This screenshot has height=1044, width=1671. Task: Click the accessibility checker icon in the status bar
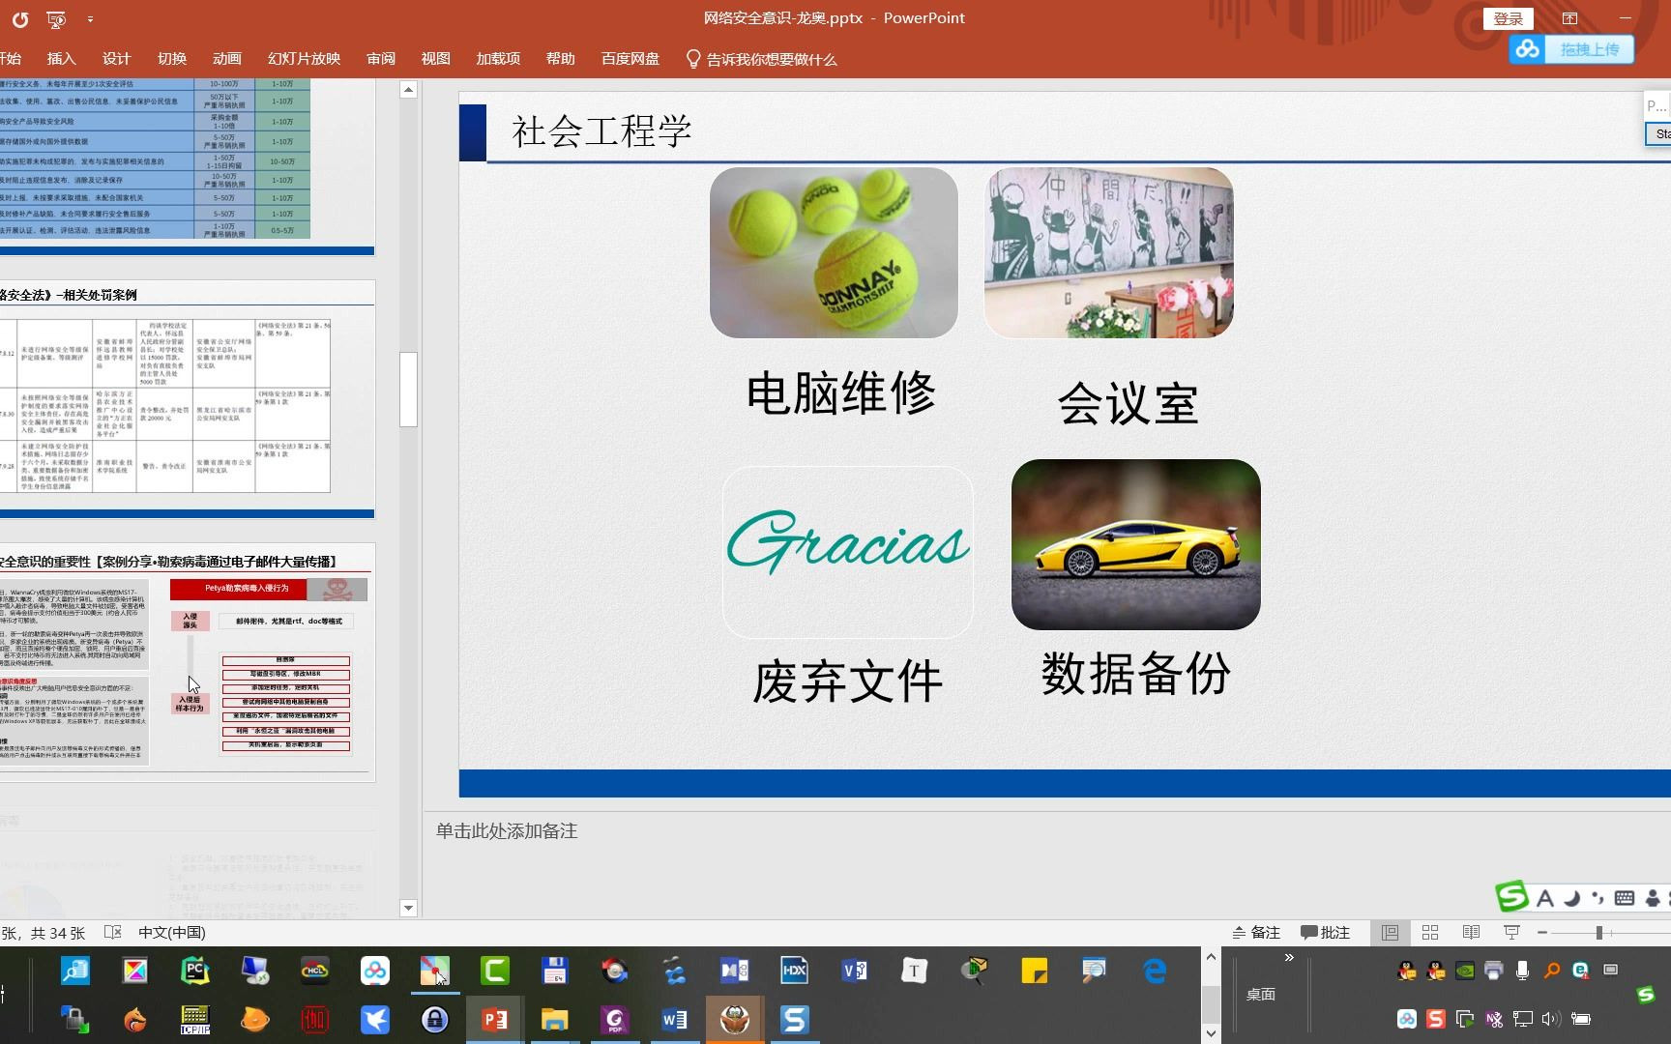(x=113, y=933)
